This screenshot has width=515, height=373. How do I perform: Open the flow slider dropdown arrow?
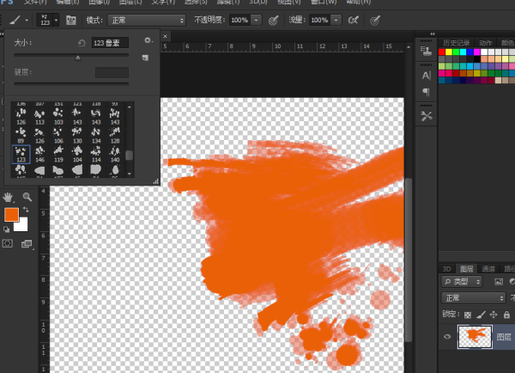click(336, 21)
